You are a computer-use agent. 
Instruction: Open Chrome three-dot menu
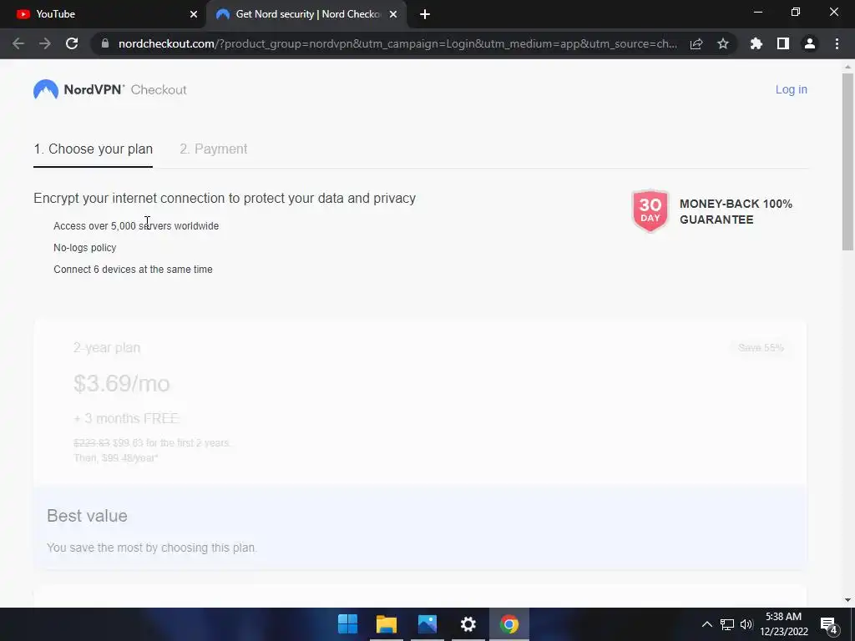point(837,43)
